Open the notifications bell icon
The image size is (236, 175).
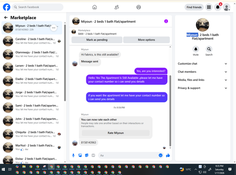218,7
